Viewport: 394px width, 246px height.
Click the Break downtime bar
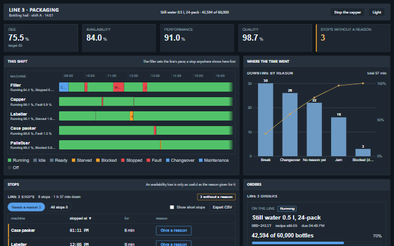[x=265, y=120]
